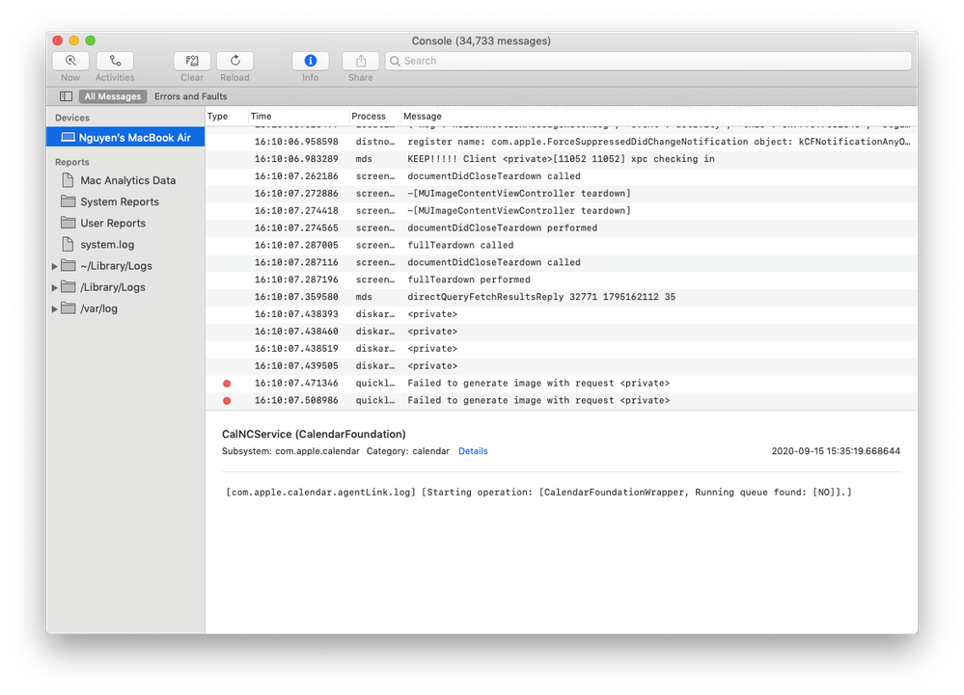Screen dimensions: 964x695
Task: Zoom the Console window with green button
Action: [x=91, y=40]
